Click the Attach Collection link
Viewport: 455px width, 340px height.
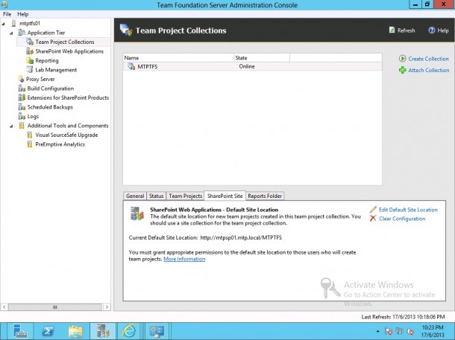tap(429, 70)
